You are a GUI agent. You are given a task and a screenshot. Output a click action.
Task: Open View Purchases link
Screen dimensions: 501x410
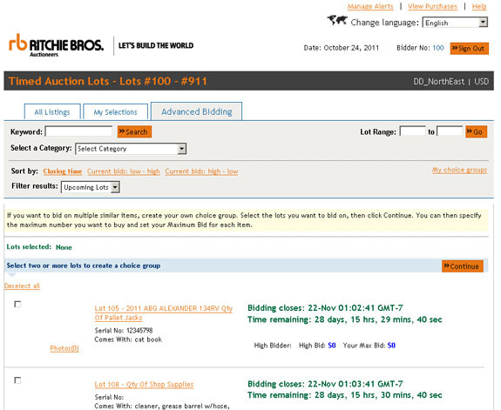432,6
